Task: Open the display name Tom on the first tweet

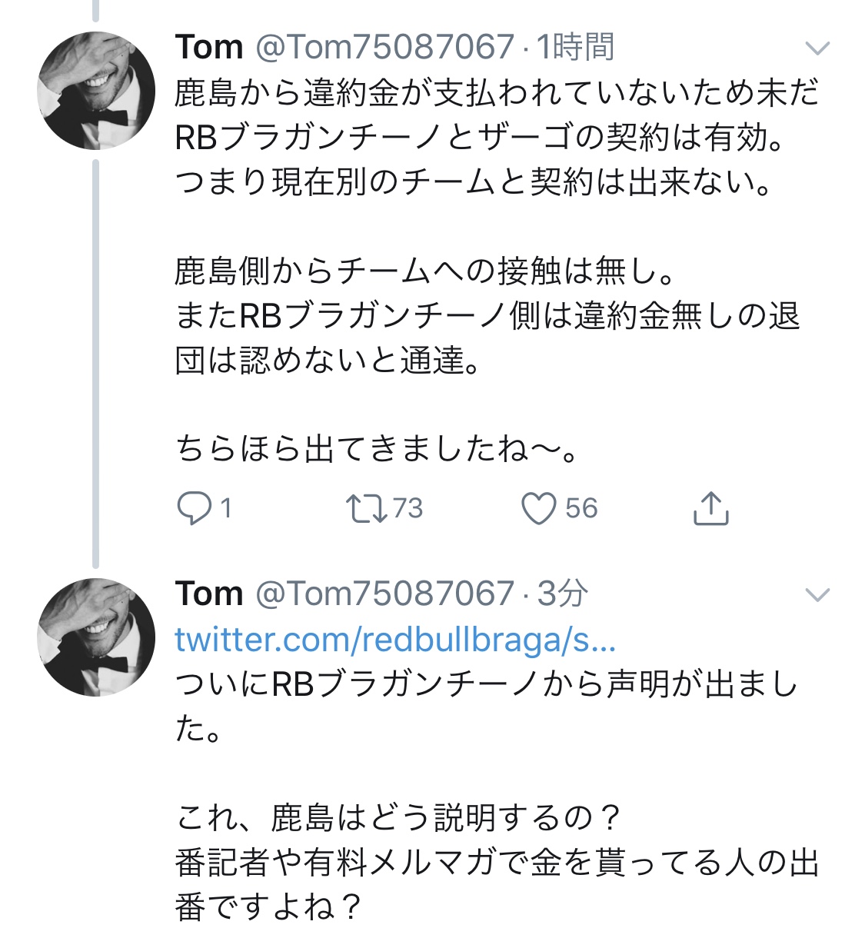Action: pos(209,48)
